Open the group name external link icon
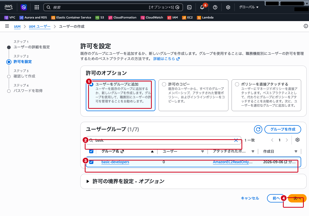The image size is (309, 216). [x=122, y=151]
